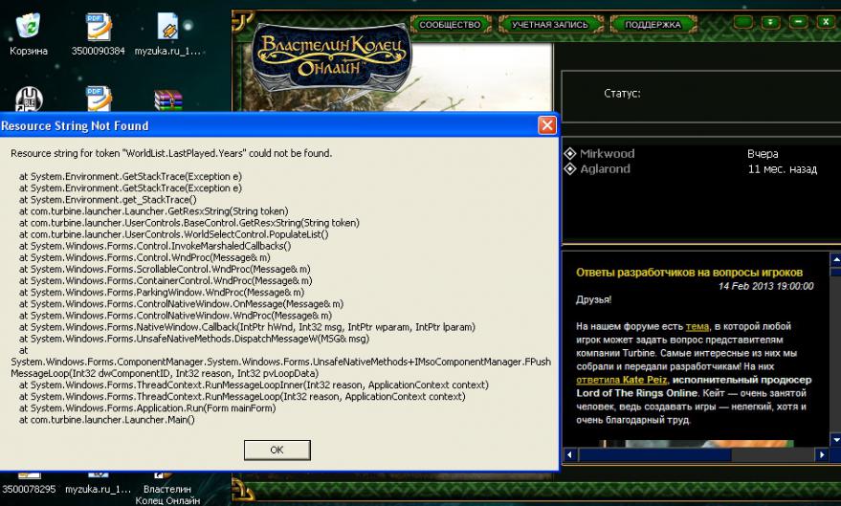Image resolution: width=841 pixels, height=506 pixels.
Task: Click the com.turbine.launcher.Launcher.Main() stack line
Action: click(107, 420)
